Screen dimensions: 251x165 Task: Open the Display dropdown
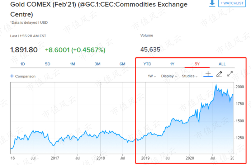pos(169,76)
